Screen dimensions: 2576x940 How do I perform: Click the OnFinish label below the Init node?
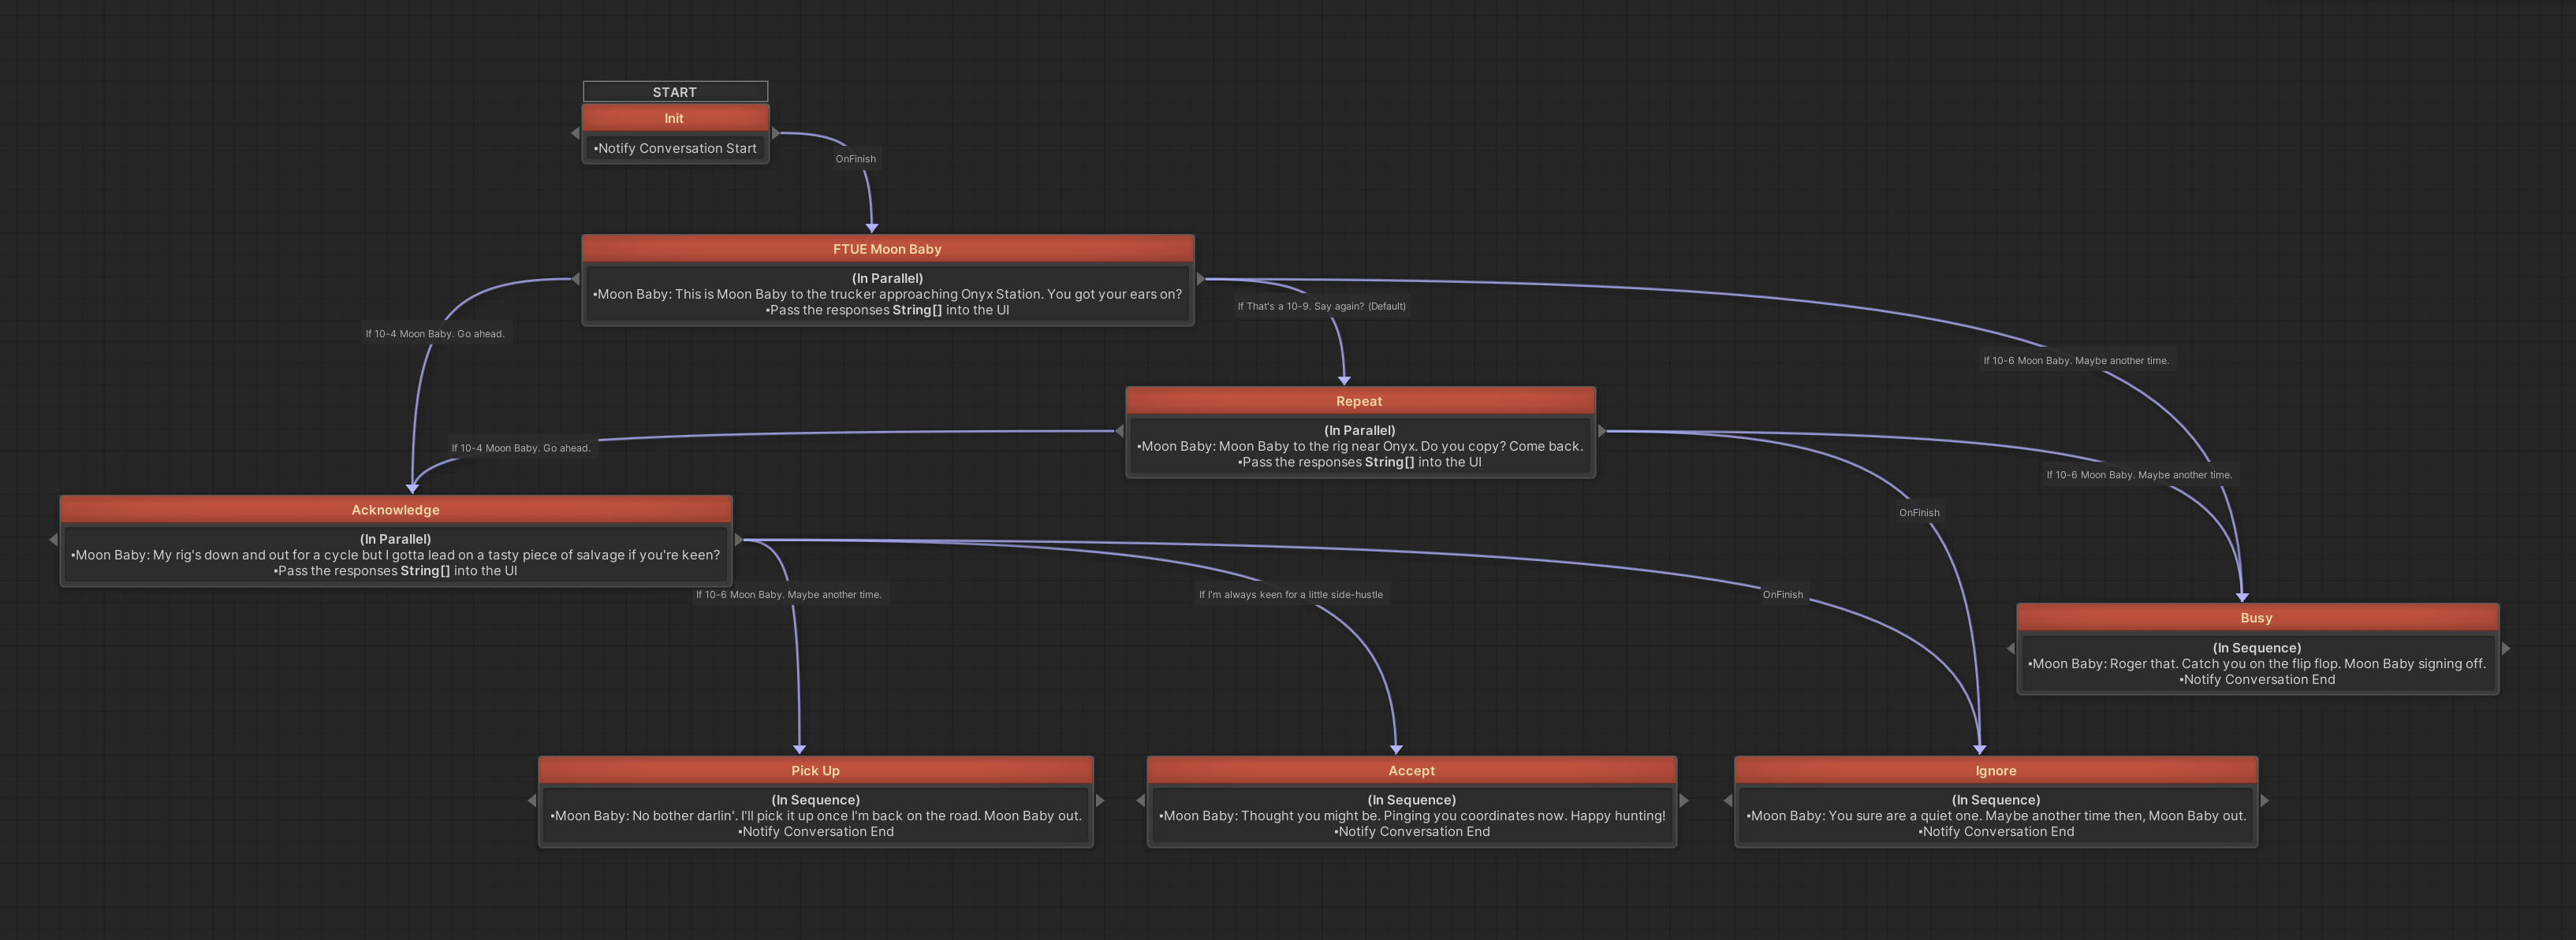tap(855, 159)
